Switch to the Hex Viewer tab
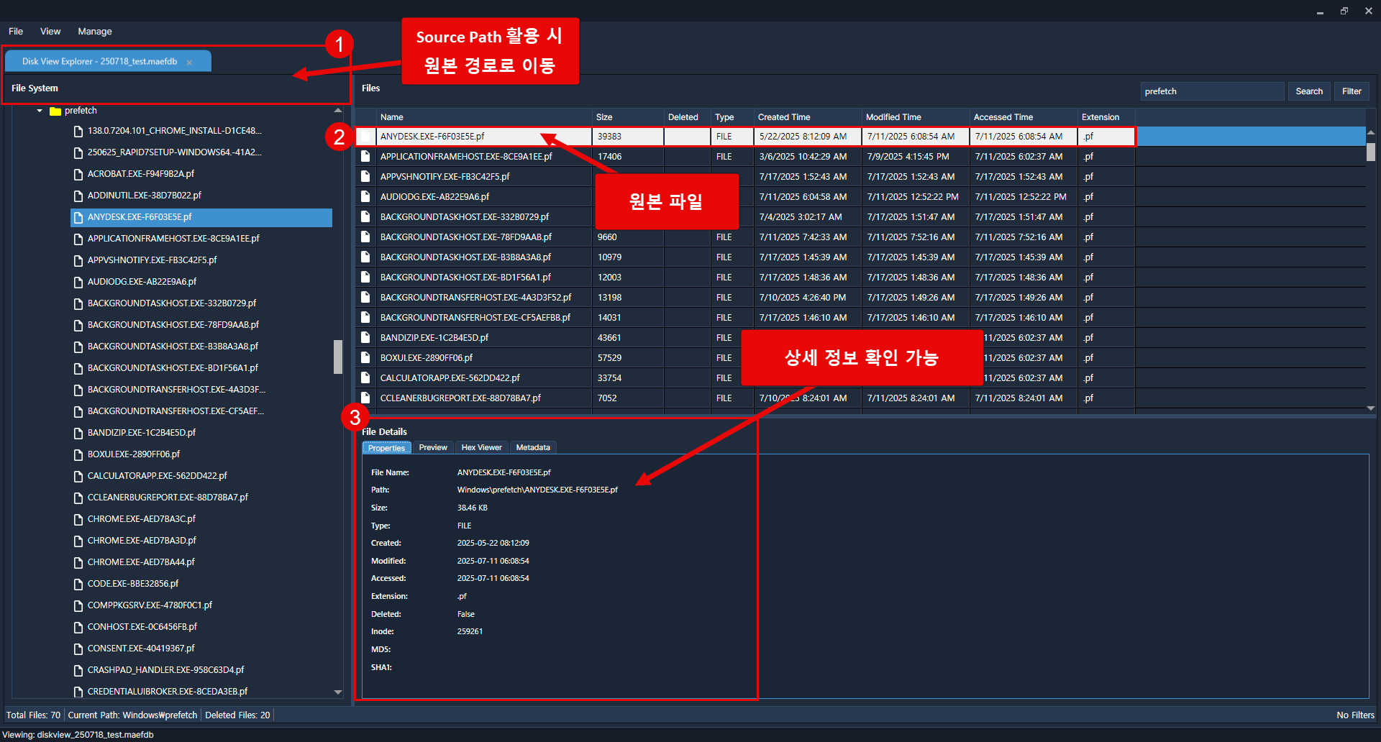 tap(481, 448)
